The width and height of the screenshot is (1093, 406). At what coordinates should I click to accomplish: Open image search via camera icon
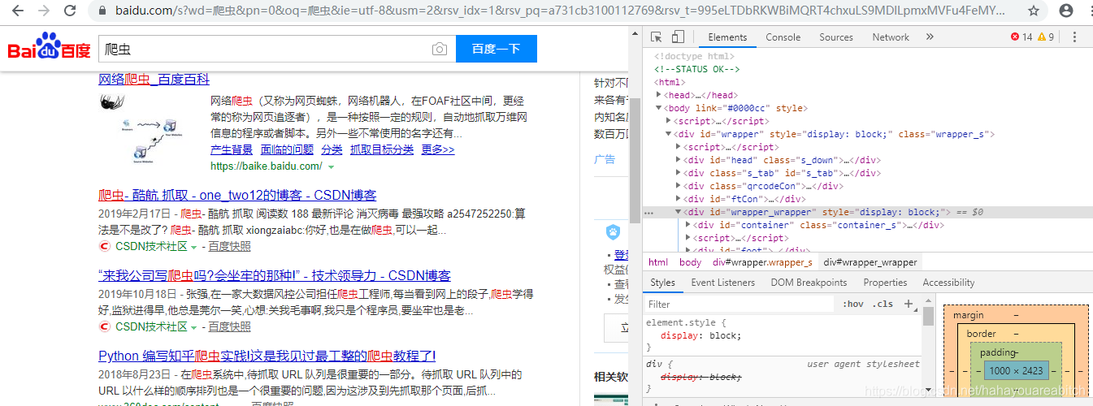[440, 49]
